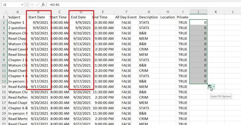The image size is (241, 125).
Task: Select column H header
Action: (168, 12)
